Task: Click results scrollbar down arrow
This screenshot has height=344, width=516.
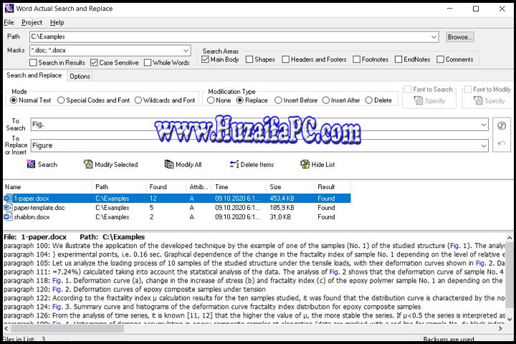Action: 509,319
